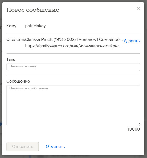The image size is (147, 158).
Task: Click the dimmed background outside the dialog
Action: pos(1,70)
